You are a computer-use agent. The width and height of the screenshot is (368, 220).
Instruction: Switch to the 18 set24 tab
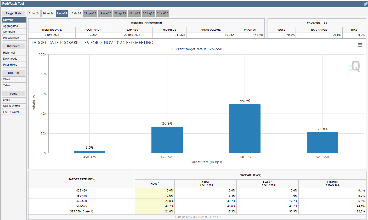48,13
